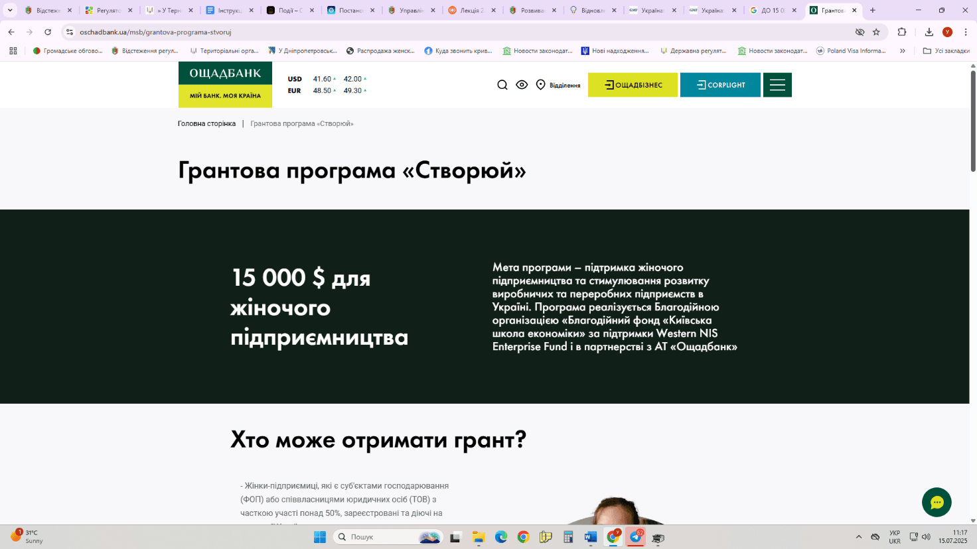Open the Chrome profile avatar

tap(947, 32)
